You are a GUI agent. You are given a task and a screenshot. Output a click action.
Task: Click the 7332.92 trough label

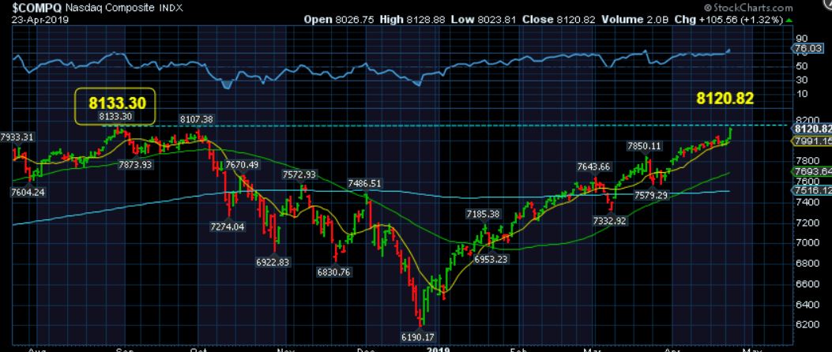(610, 220)
